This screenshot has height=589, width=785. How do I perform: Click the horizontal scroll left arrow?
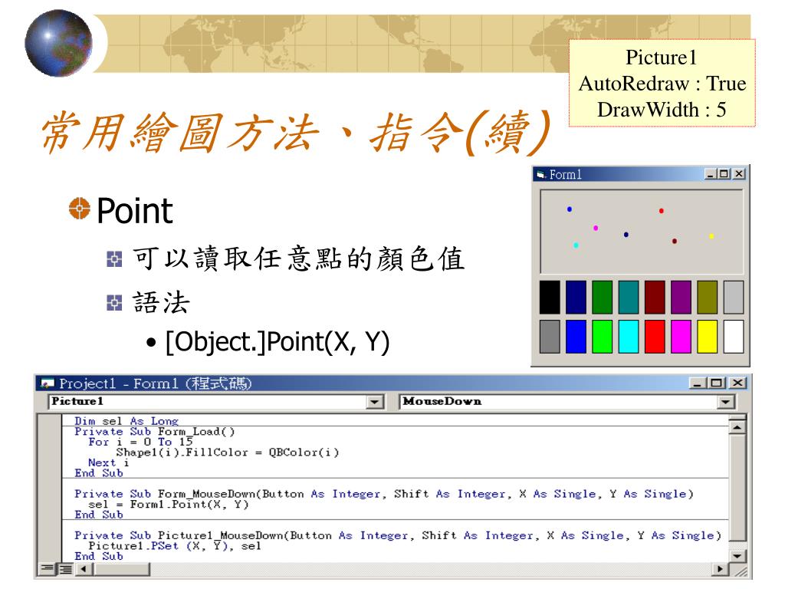[84, 569]
